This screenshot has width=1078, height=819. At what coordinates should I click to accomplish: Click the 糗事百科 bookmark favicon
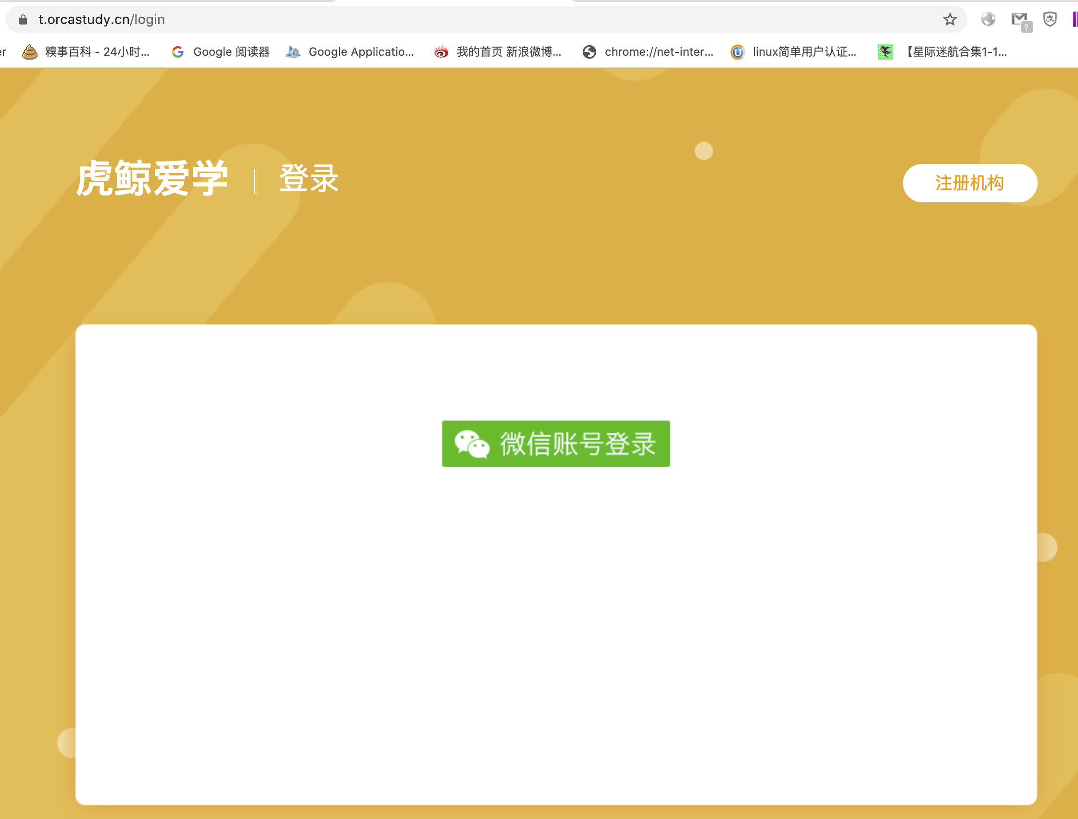coord(30,52)
